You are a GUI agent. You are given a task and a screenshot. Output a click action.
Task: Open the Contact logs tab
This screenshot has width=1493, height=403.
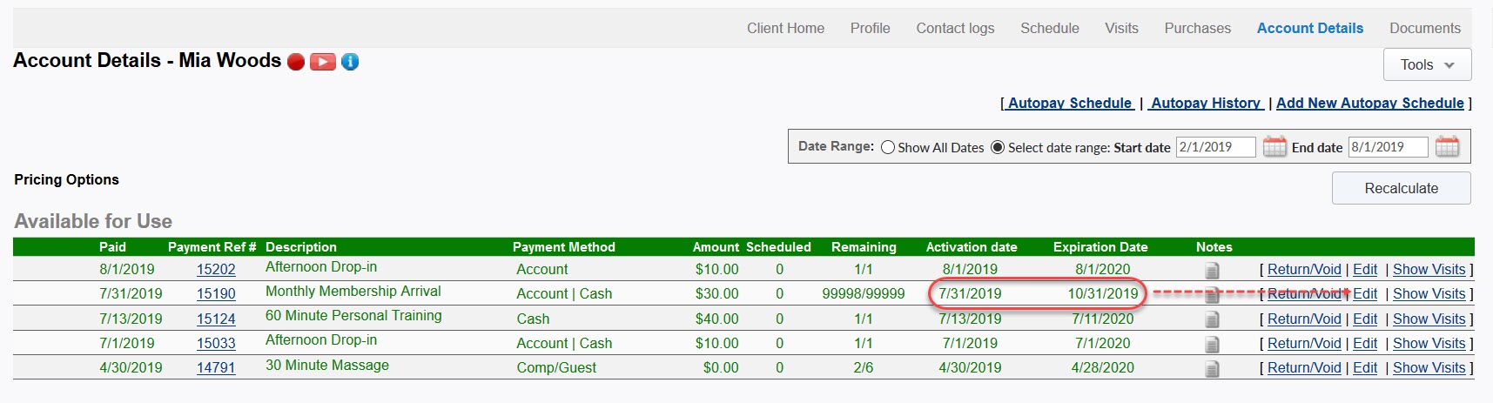955,28
